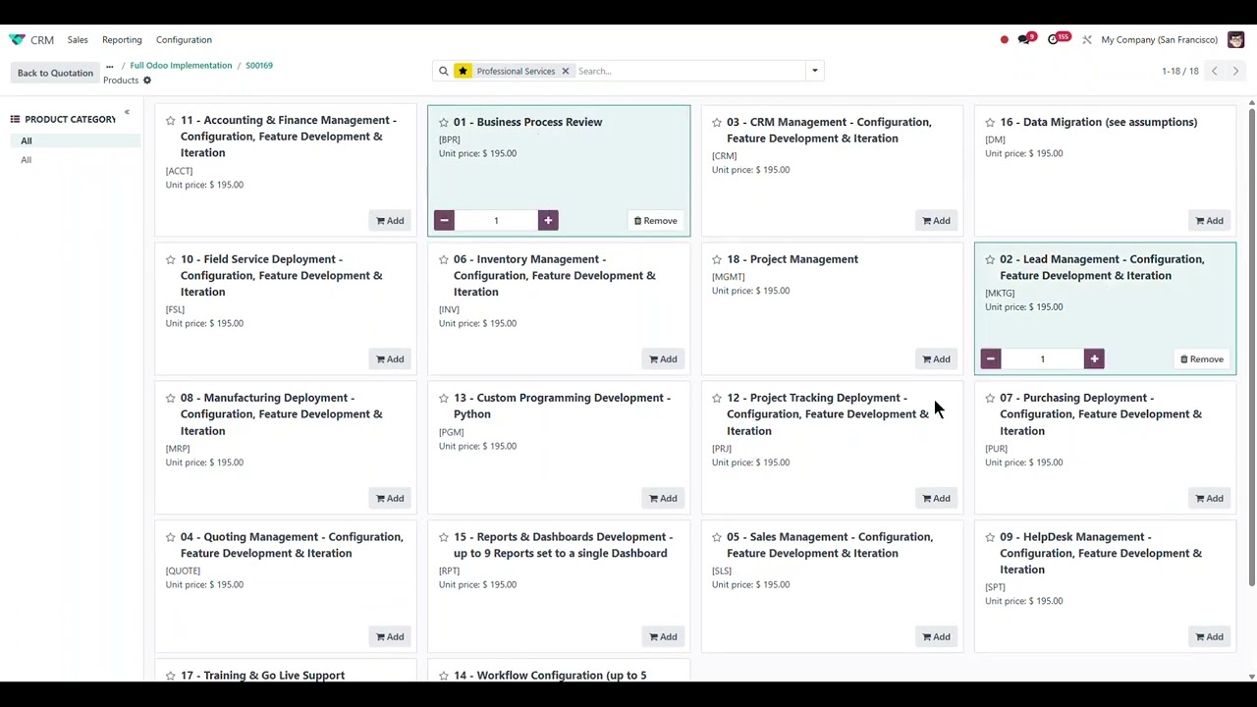This screenshot has height=707, width=1257.
Task: Open the Configuration menu
Action: [x=184, y=40]
